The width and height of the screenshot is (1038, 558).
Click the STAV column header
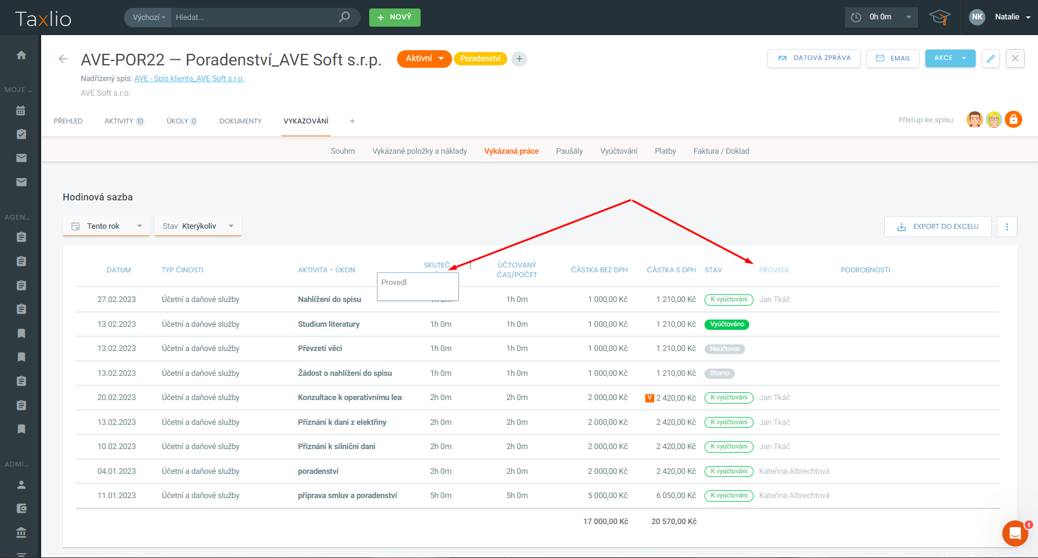pyautogui.click(x=713, y=270)
